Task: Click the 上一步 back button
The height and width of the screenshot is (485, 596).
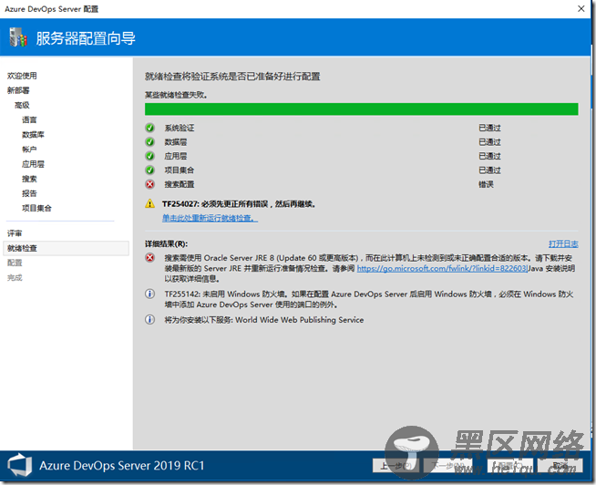Action: click(396, 465)
